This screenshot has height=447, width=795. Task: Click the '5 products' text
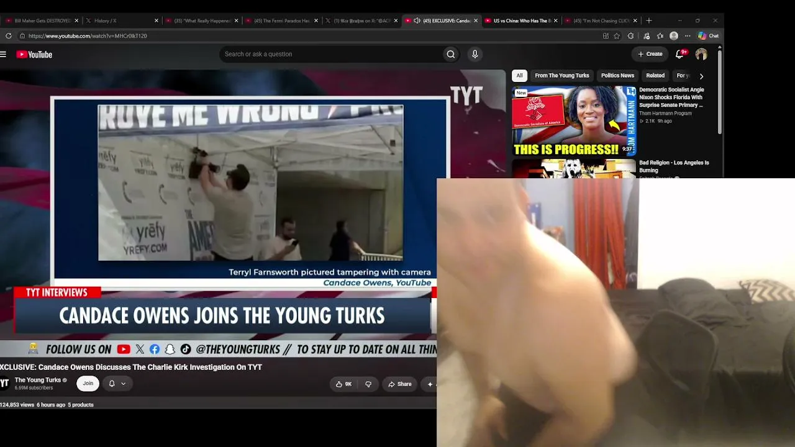(81, 405)
